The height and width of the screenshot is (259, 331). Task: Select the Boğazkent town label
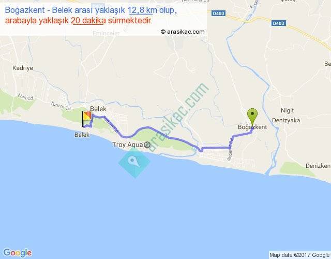tap(252, 127)
